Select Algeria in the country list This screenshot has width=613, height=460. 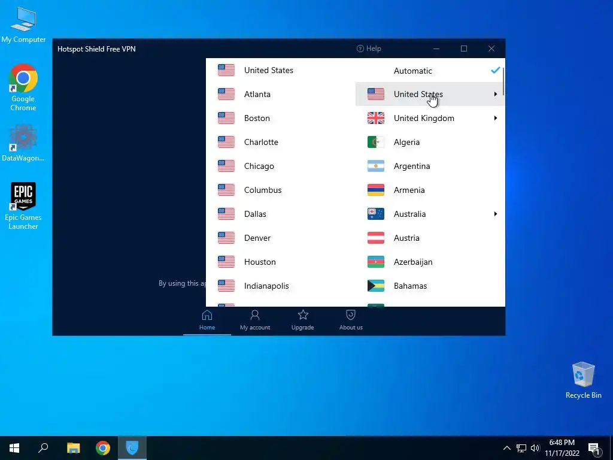pos(430,142)
